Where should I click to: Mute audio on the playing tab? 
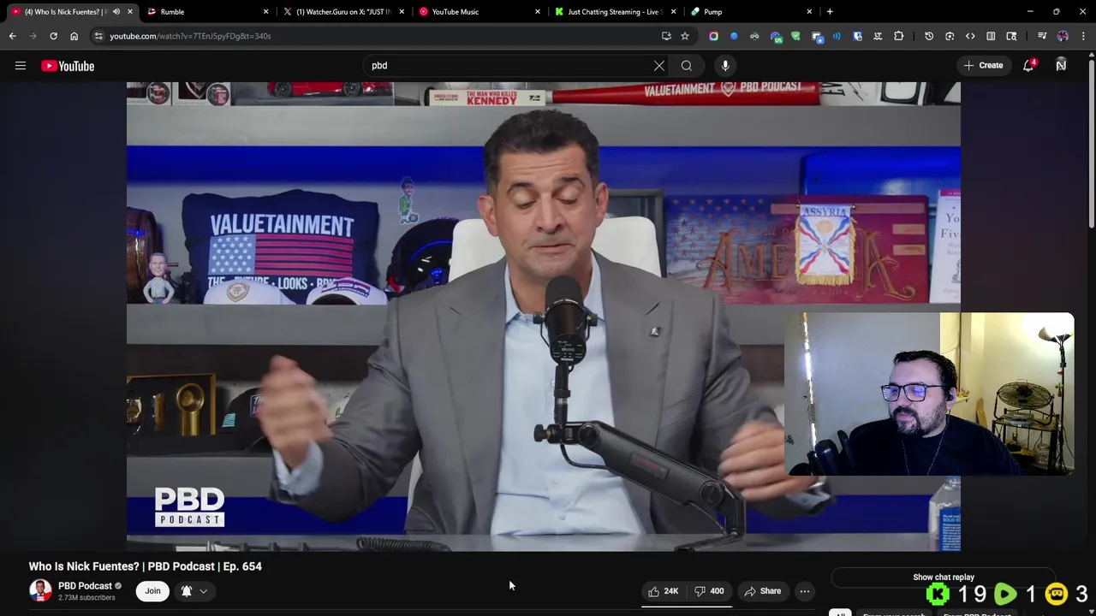tap(116, 12)
